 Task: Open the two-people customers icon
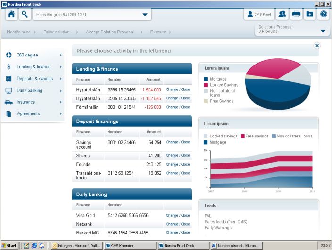282,14
